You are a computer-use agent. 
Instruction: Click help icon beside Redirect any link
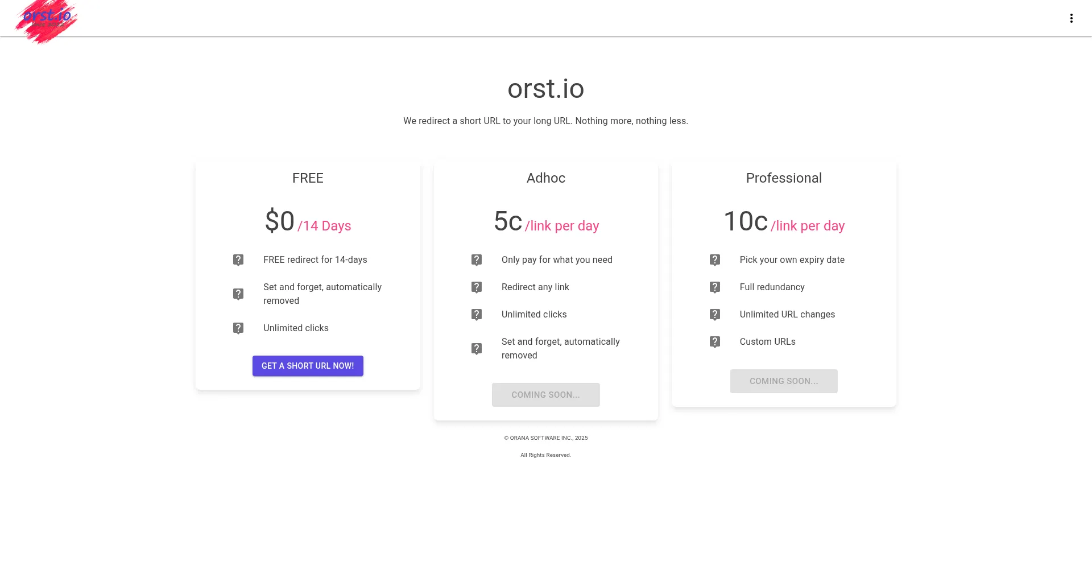tap(477, 287)
